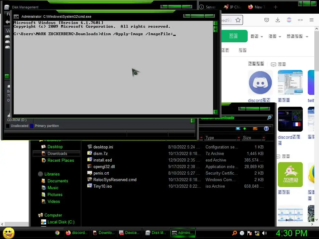This screenshot has height=239, width=319.
Task: Open Local Disk (C:) in navigation pane
Action: [61, 222]
